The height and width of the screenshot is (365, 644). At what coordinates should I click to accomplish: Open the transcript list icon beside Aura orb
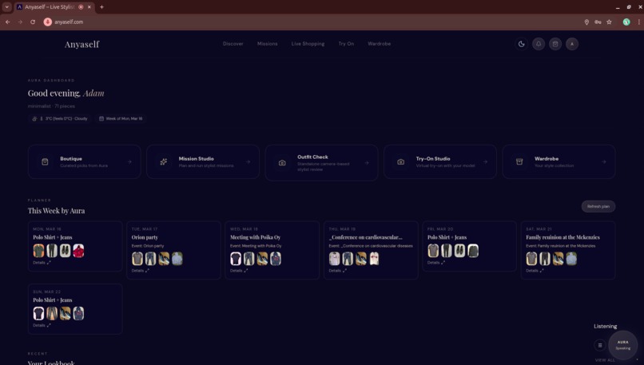(599, 345)
